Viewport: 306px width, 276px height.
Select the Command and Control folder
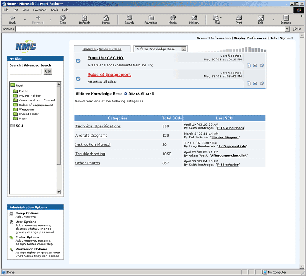(x=36, y=100)
